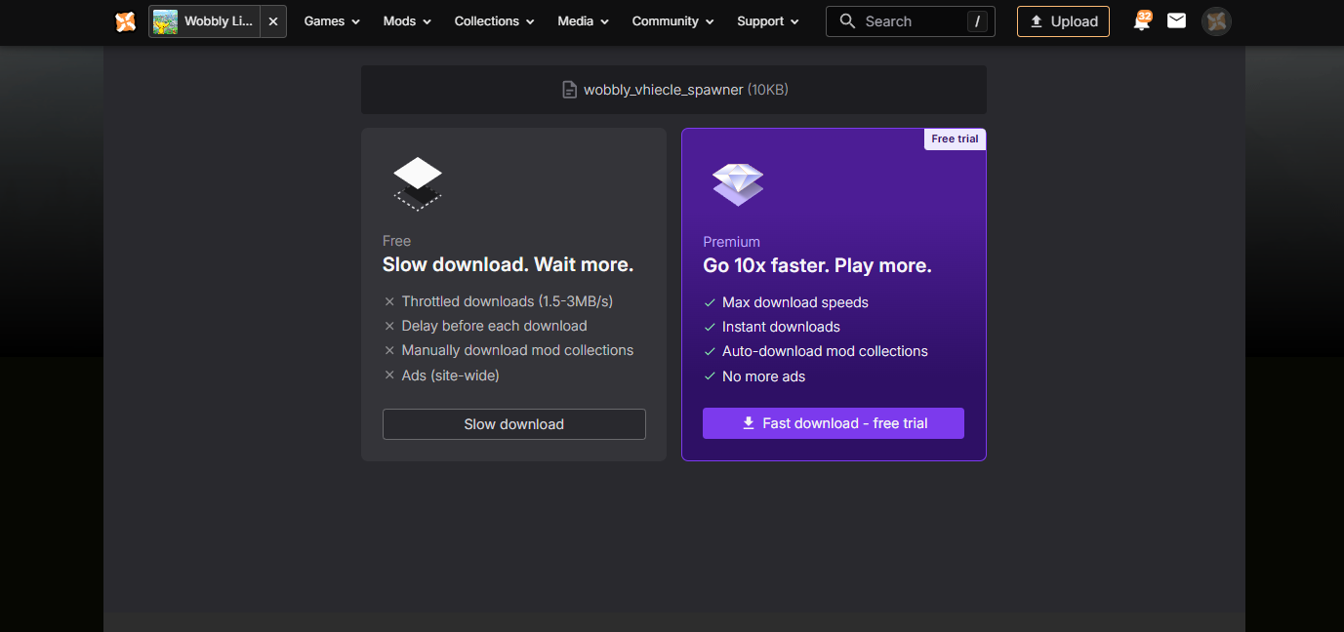Focus the Search input field

911,21
